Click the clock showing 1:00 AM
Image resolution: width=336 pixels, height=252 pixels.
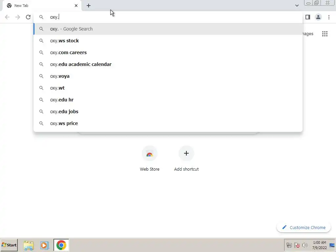pos(319,245)
